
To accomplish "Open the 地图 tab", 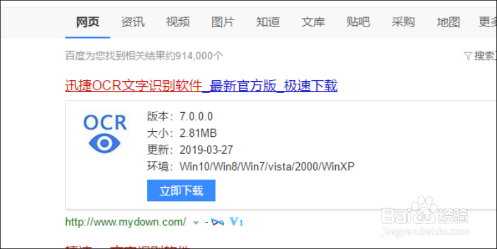I will pyautogui.click(x=448, y=22).
